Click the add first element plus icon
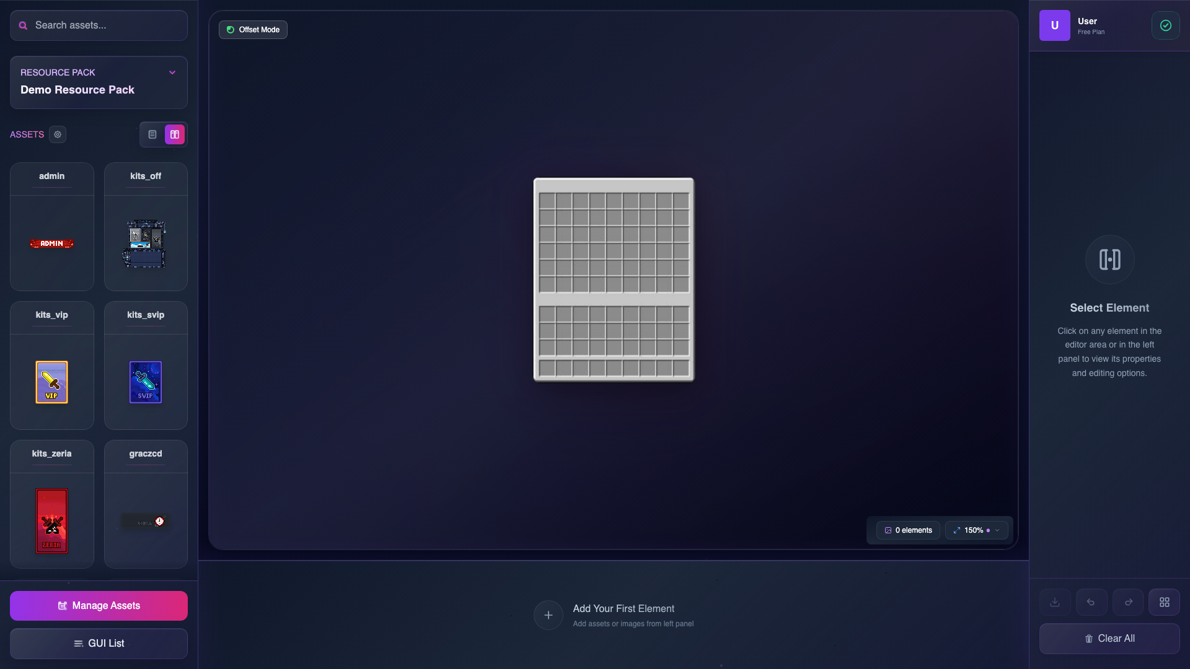 click(x=549, y=615)
